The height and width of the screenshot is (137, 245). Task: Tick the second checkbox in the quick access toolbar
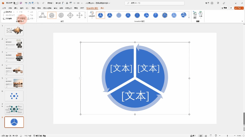click(55, 3)
